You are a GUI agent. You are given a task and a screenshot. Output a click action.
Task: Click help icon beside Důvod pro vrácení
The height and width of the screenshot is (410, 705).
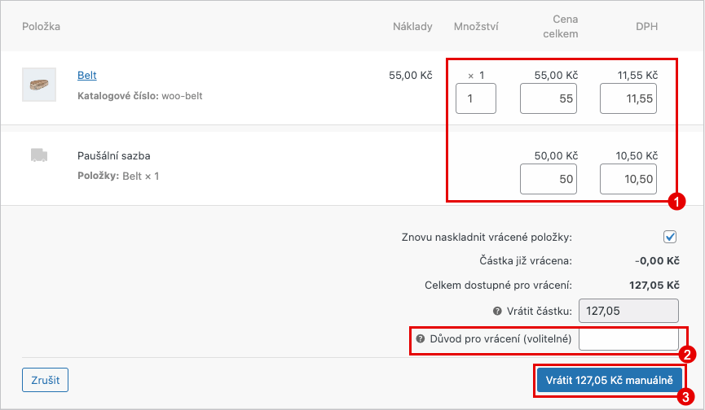pyautogui.click(x=421, y=338)
